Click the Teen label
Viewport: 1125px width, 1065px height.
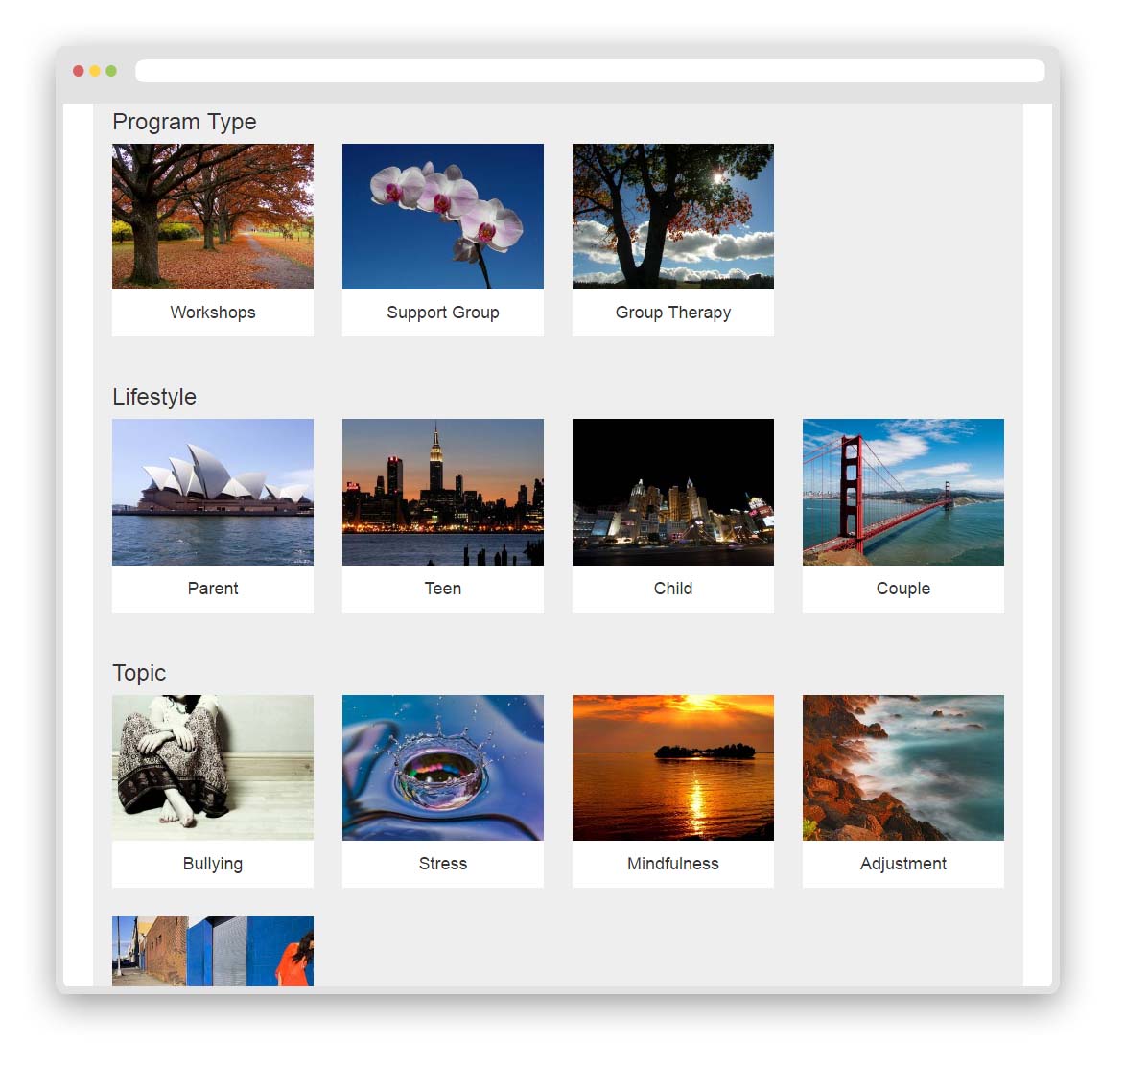pyautogui.click(x=443, y=588)
